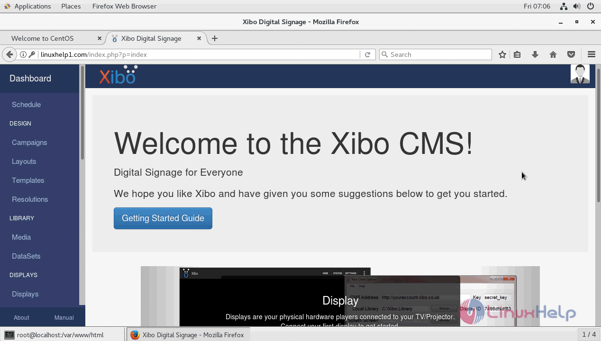Open the user avatar menu

pos(580,74)
